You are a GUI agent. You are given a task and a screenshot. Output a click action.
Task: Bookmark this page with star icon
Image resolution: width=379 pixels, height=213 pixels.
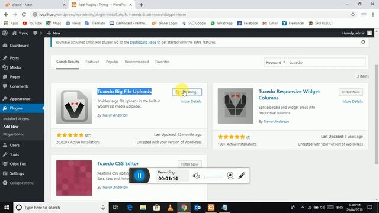pyautogui.click(x=353, y=14)
